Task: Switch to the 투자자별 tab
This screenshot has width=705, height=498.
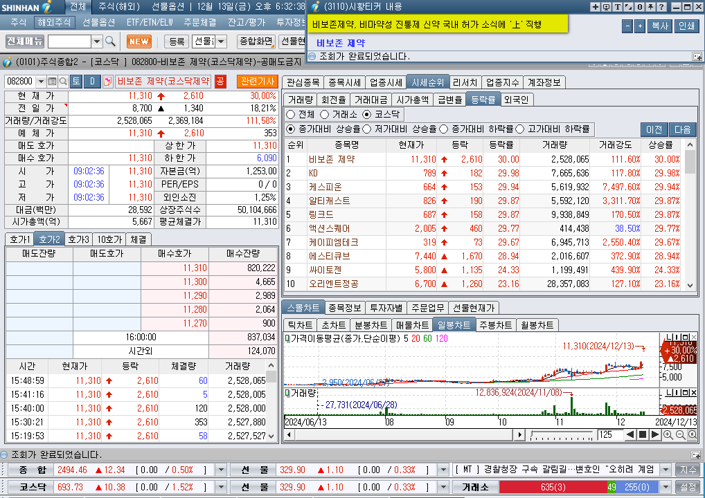Action: tap(386, 308)
